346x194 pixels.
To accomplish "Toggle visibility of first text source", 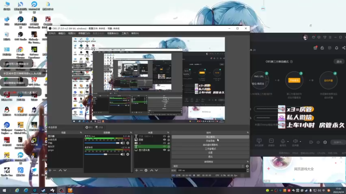I will 164,136.
